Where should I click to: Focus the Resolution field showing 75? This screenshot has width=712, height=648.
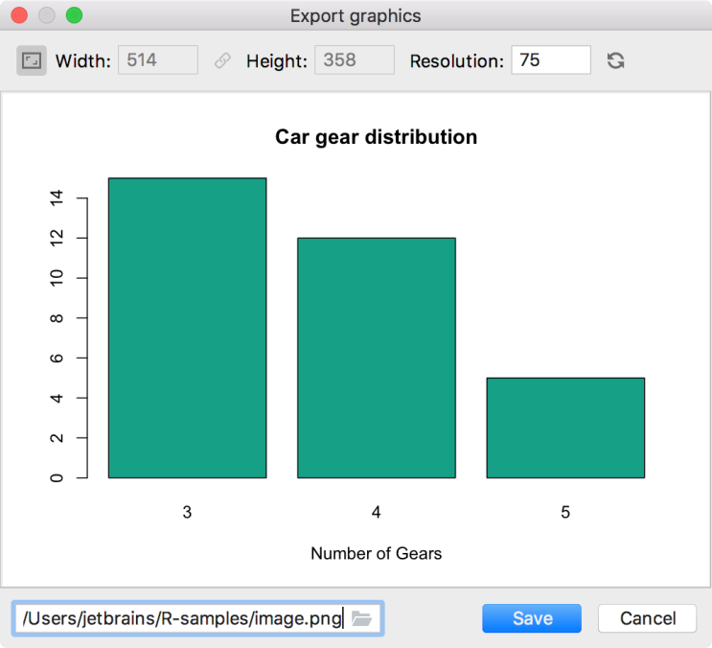click(551, 60)
